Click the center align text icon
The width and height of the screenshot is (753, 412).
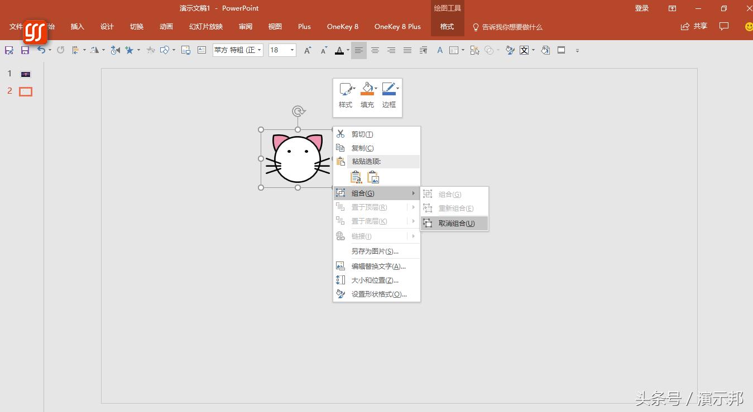click(375, 50)
